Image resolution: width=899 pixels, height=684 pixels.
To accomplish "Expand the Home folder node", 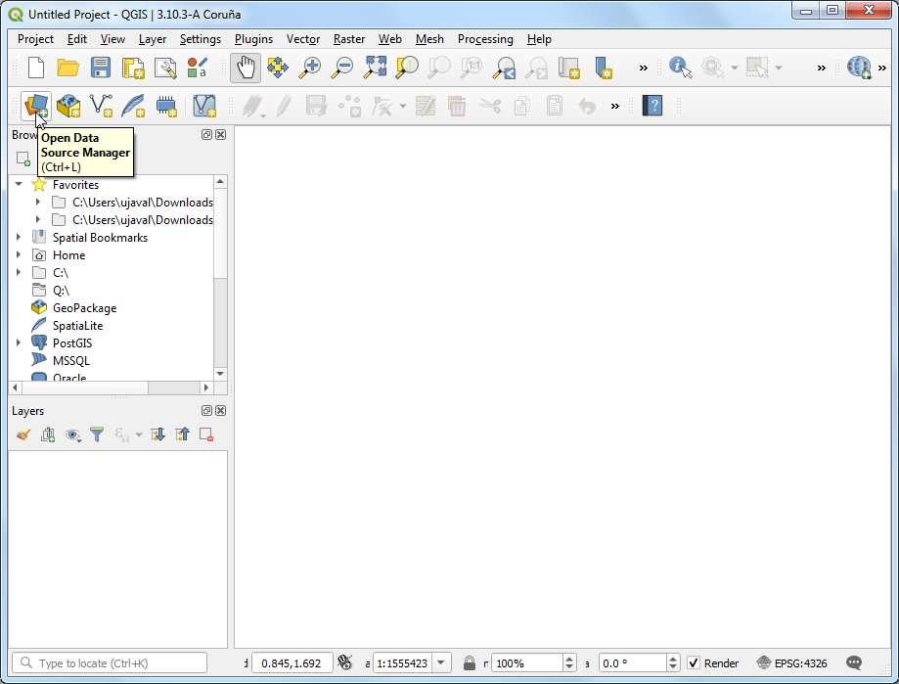I will [19, 254].
